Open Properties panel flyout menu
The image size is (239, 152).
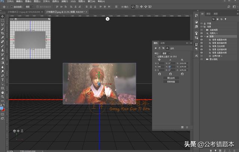(191, 43)
